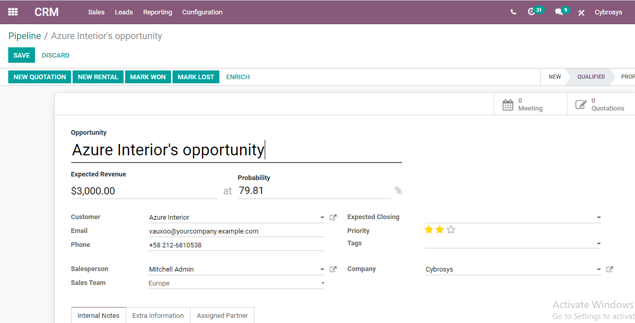635x323 pixels.
Task: Open Customer external link icon
Action: [333, 218]
